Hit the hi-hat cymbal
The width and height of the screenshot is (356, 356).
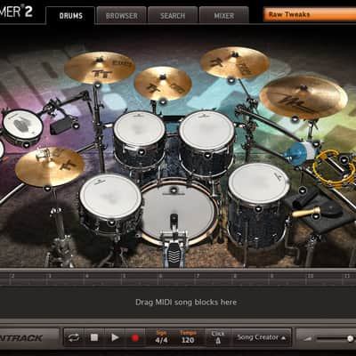point(49,166)
